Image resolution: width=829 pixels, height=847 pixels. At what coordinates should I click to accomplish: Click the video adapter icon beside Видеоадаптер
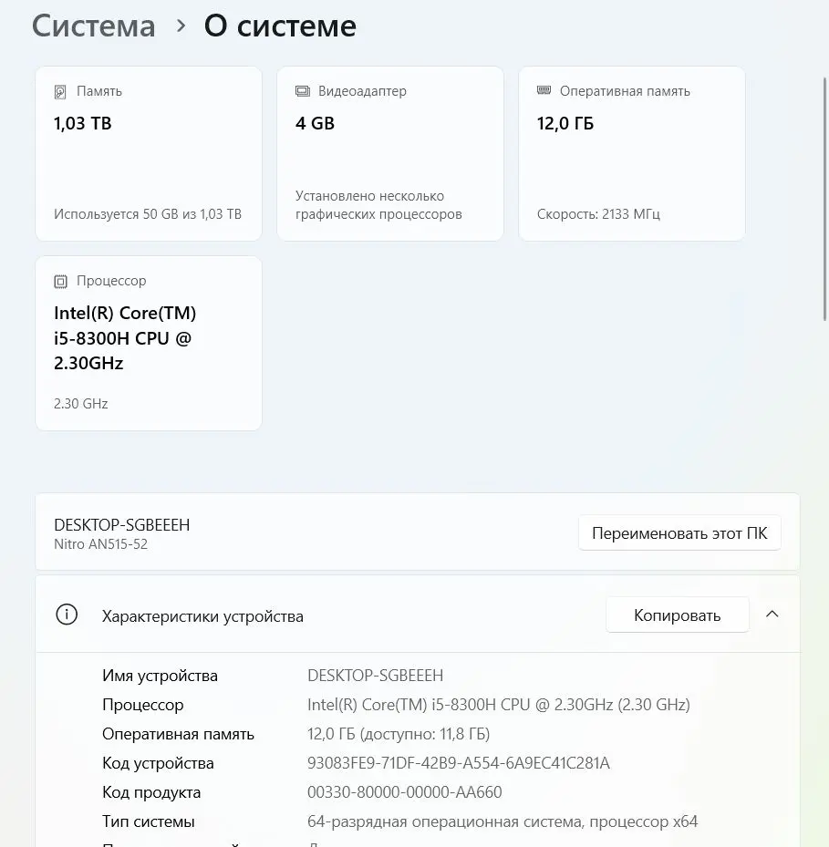[303, 91]
